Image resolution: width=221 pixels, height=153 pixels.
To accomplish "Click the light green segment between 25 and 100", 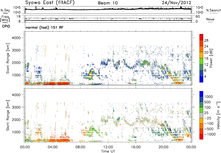I will click(x=201, y=110).
